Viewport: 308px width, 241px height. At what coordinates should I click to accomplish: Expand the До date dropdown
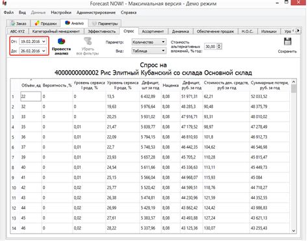click(44, 51)
